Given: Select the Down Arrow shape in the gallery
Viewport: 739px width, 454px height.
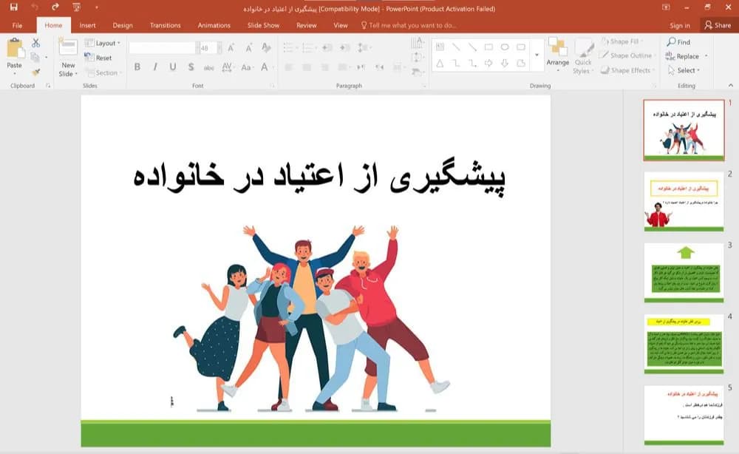Looking at the screenshot, I should pyautogui.click(x=504, y=63).
